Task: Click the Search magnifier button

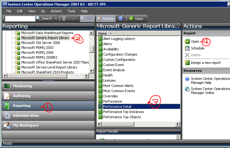Action: point(44,18)
